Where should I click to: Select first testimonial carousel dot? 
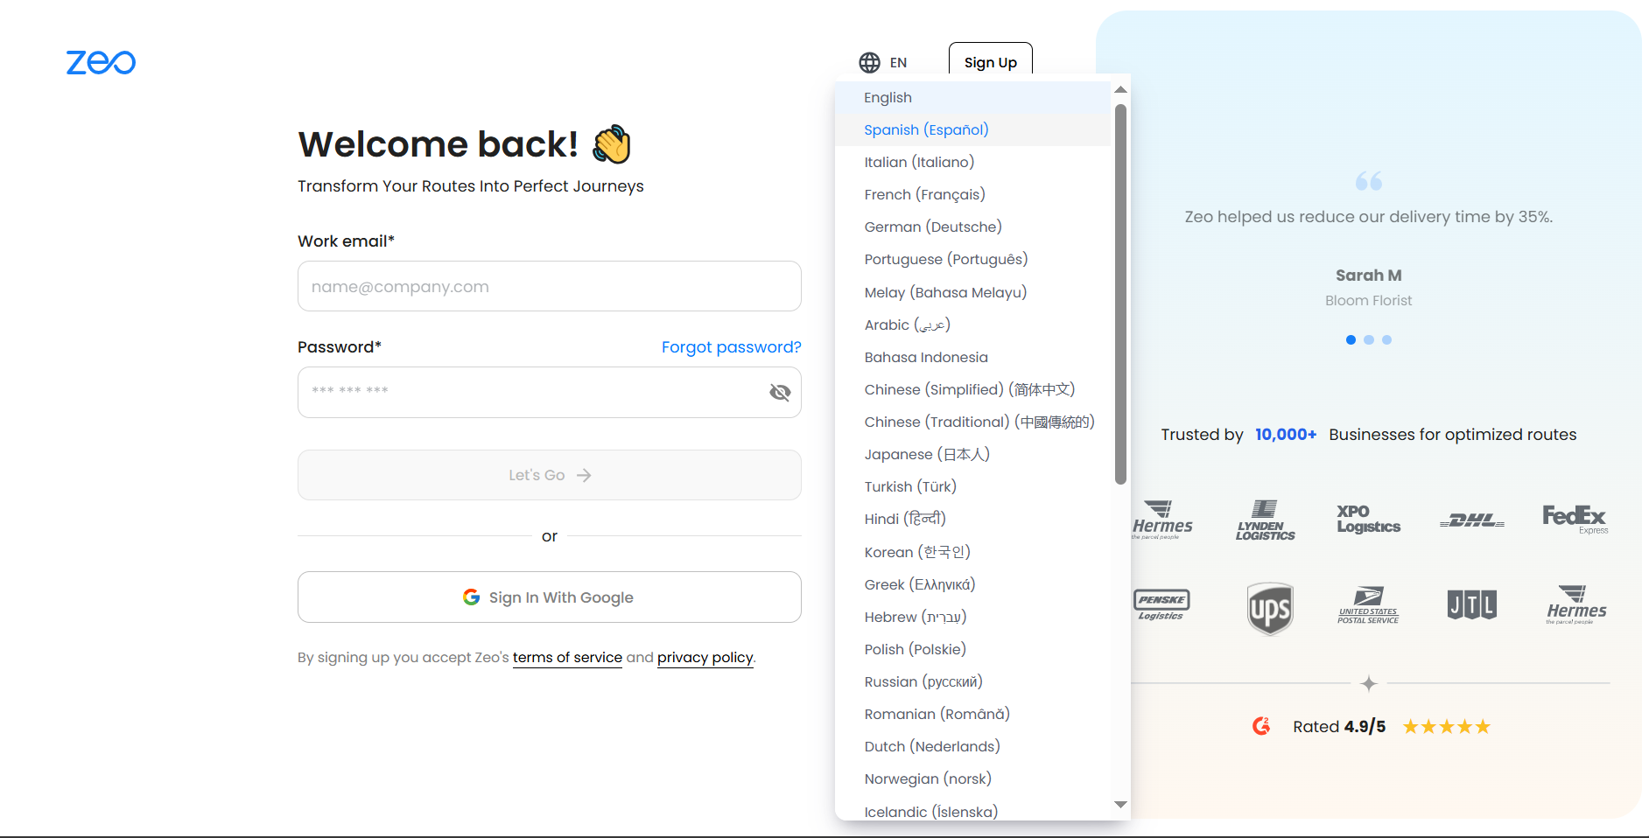point(1351,339)
